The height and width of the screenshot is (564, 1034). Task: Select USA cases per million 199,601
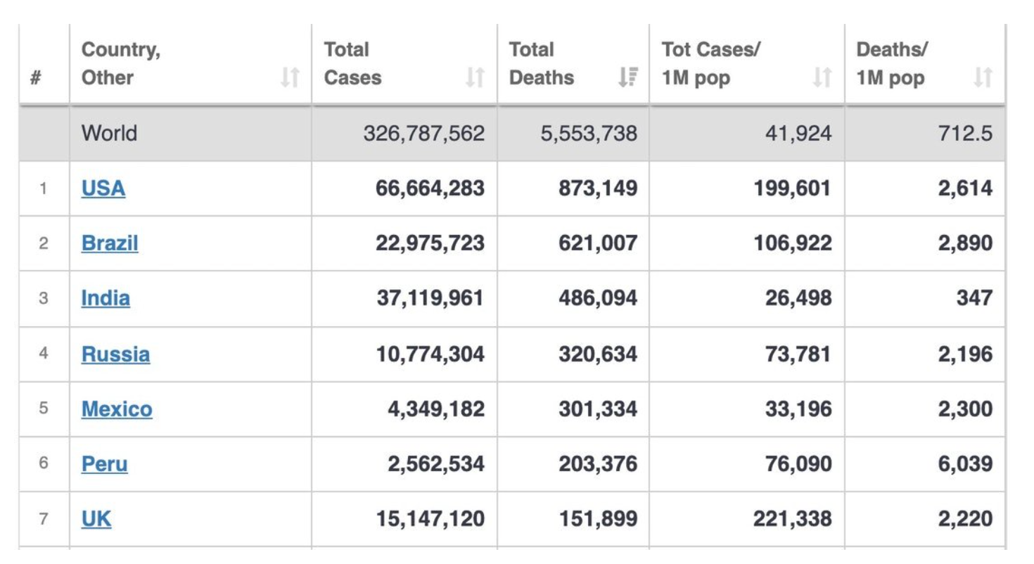[791, 188]
